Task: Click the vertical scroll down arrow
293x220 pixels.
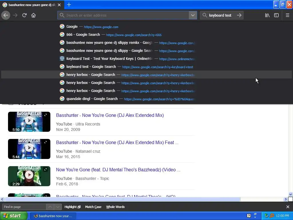Action: (290, 195)
